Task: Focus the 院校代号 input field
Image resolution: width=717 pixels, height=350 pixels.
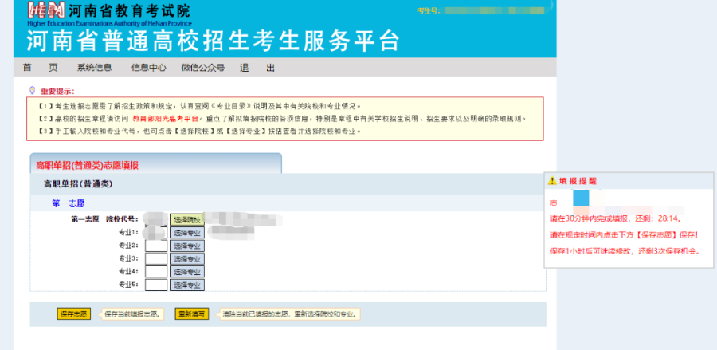Action: point(156,219)
